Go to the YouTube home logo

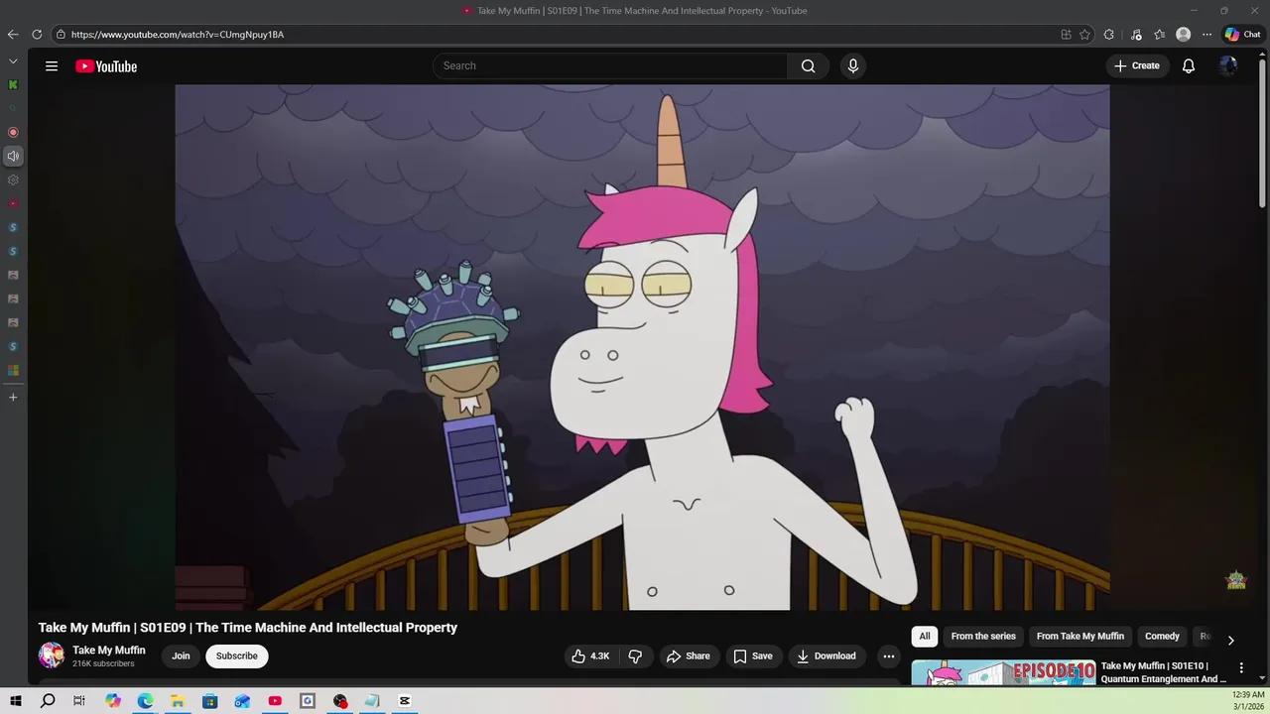click(x=106, y=66)
